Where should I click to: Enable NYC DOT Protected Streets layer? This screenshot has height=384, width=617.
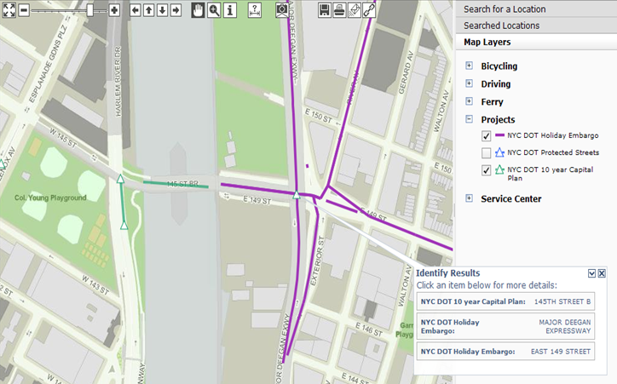point(486,153)
